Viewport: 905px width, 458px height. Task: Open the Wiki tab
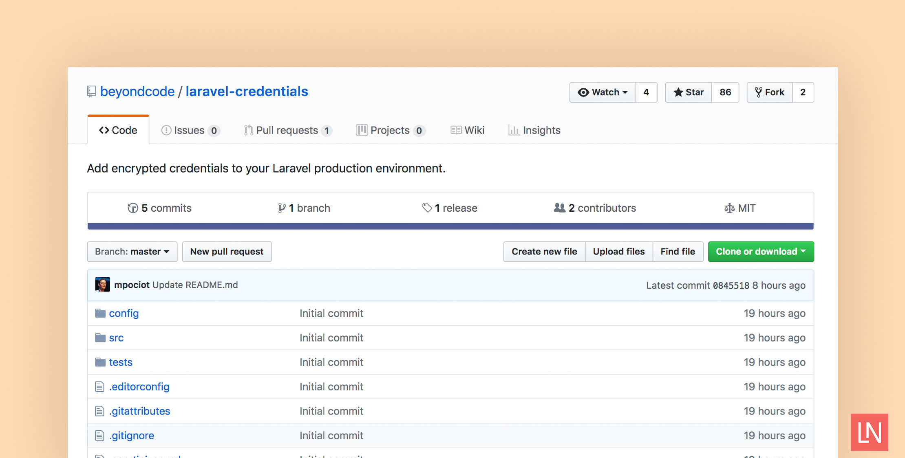pyautogui.click(x=468, y=130)
